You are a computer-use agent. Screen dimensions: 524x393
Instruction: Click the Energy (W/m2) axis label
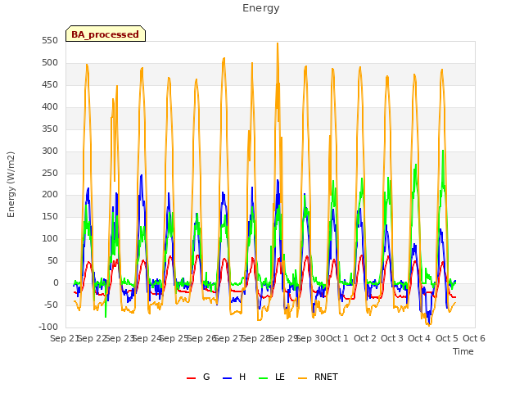pos(11,184)
